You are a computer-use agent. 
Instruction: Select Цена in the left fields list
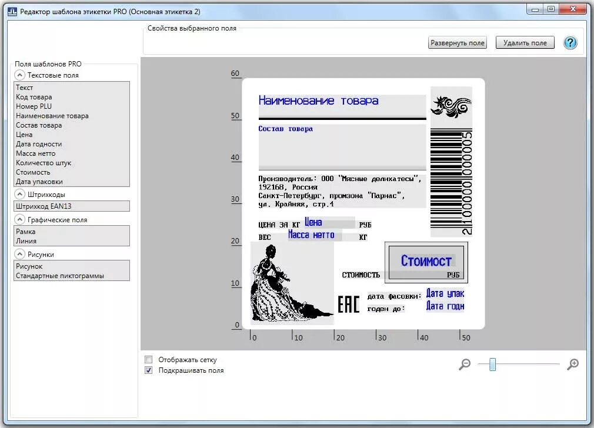(72, 135)
